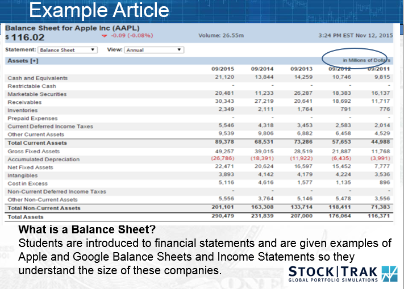Click the Total Assets value 116,371
The width and height of the screenshot is (404, 289).
click(379, 216)
